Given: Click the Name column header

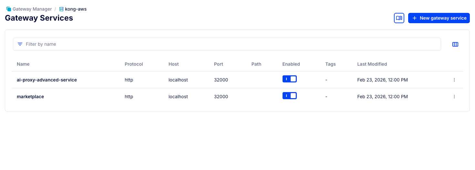Looking at the screenshot, I should (23, 64).
